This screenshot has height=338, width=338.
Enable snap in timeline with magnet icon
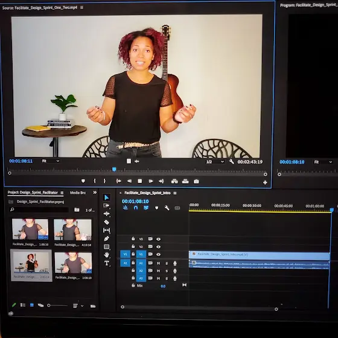tap(136, 208)
